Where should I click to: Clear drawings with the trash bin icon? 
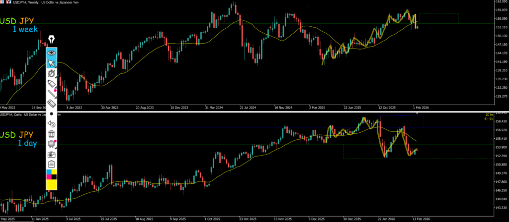pos(52,133)
